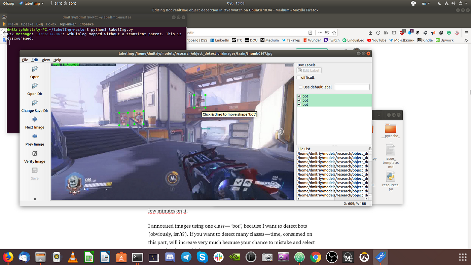This screenshot has height=265, width=471.
Task: Open the Help menu in labelImg
Action: pyautogui.click(x=57, y=60)
